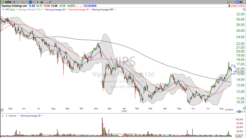Viewport: 246px width, 138px height.
Task: Click the 16.17 high price value
Action: pyautogui.click(x=39, y=6)
